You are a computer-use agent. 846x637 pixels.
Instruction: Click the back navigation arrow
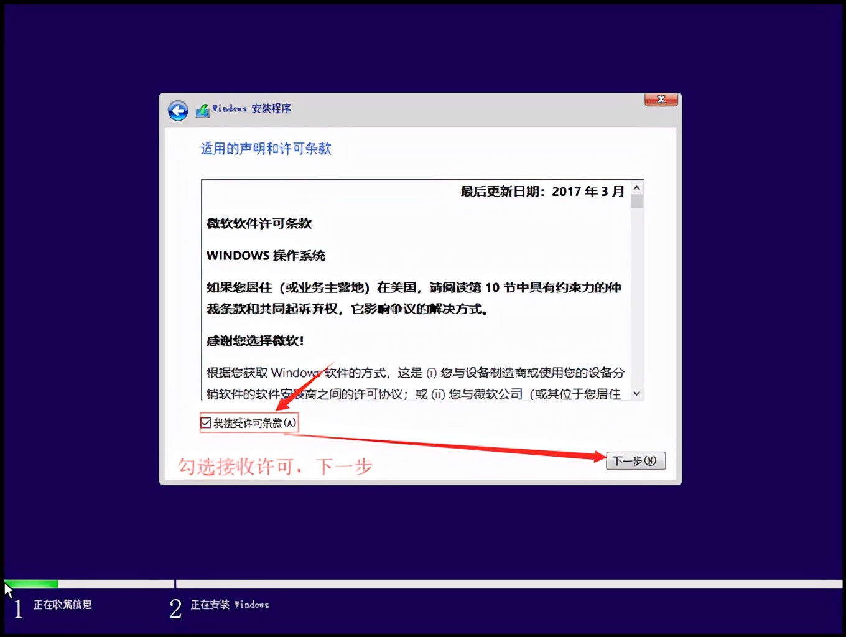(178, 110)
